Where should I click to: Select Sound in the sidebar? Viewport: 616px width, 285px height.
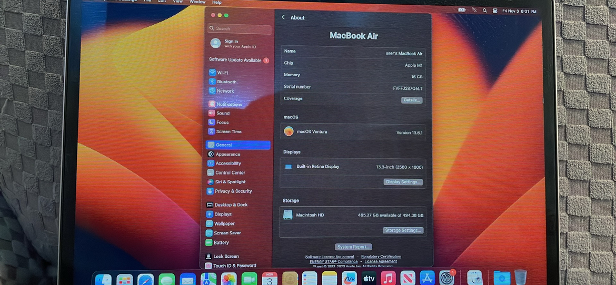coord(219,113)
